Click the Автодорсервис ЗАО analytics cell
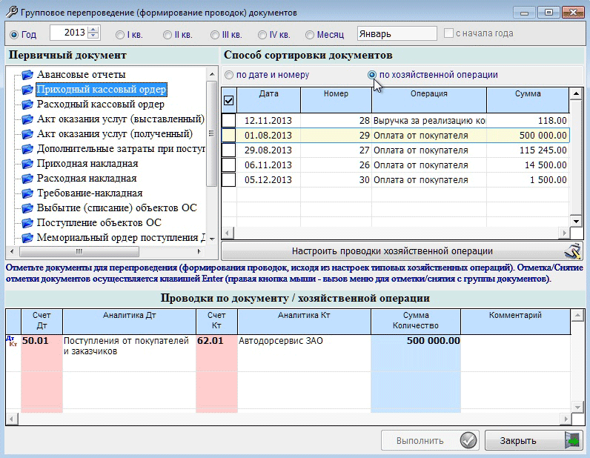Viewport: 590px width, 458px height. [304, 353]
